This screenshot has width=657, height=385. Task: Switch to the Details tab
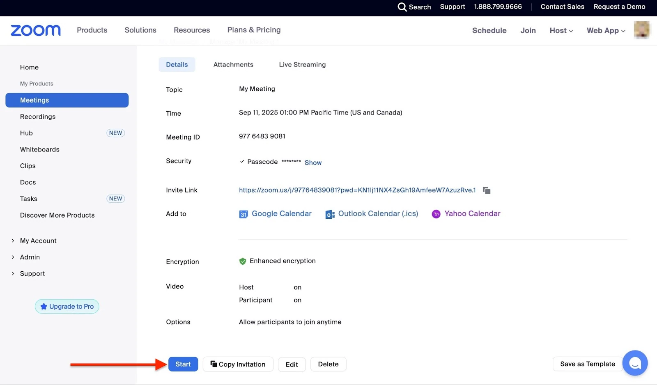(177, 64)
